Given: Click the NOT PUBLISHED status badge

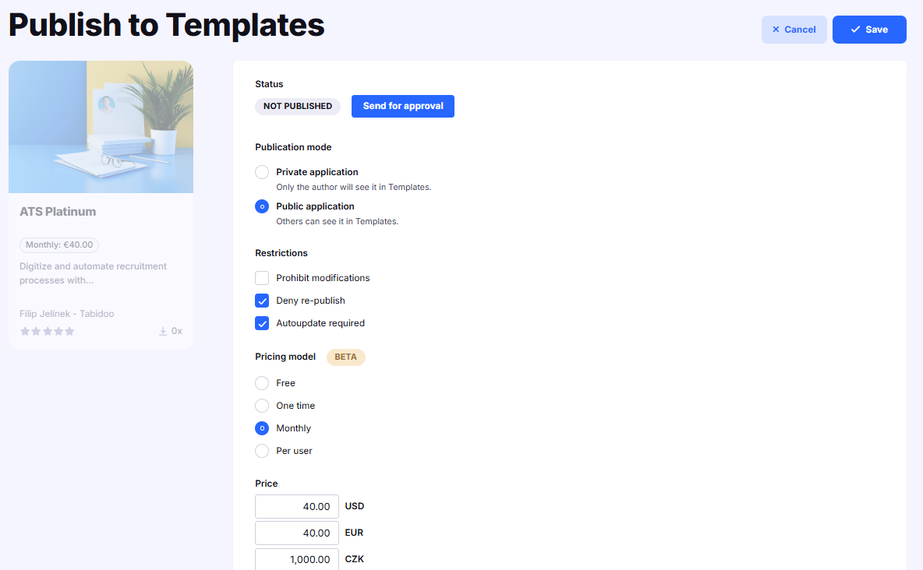Looking at the screenshot, I should (297, 106).
